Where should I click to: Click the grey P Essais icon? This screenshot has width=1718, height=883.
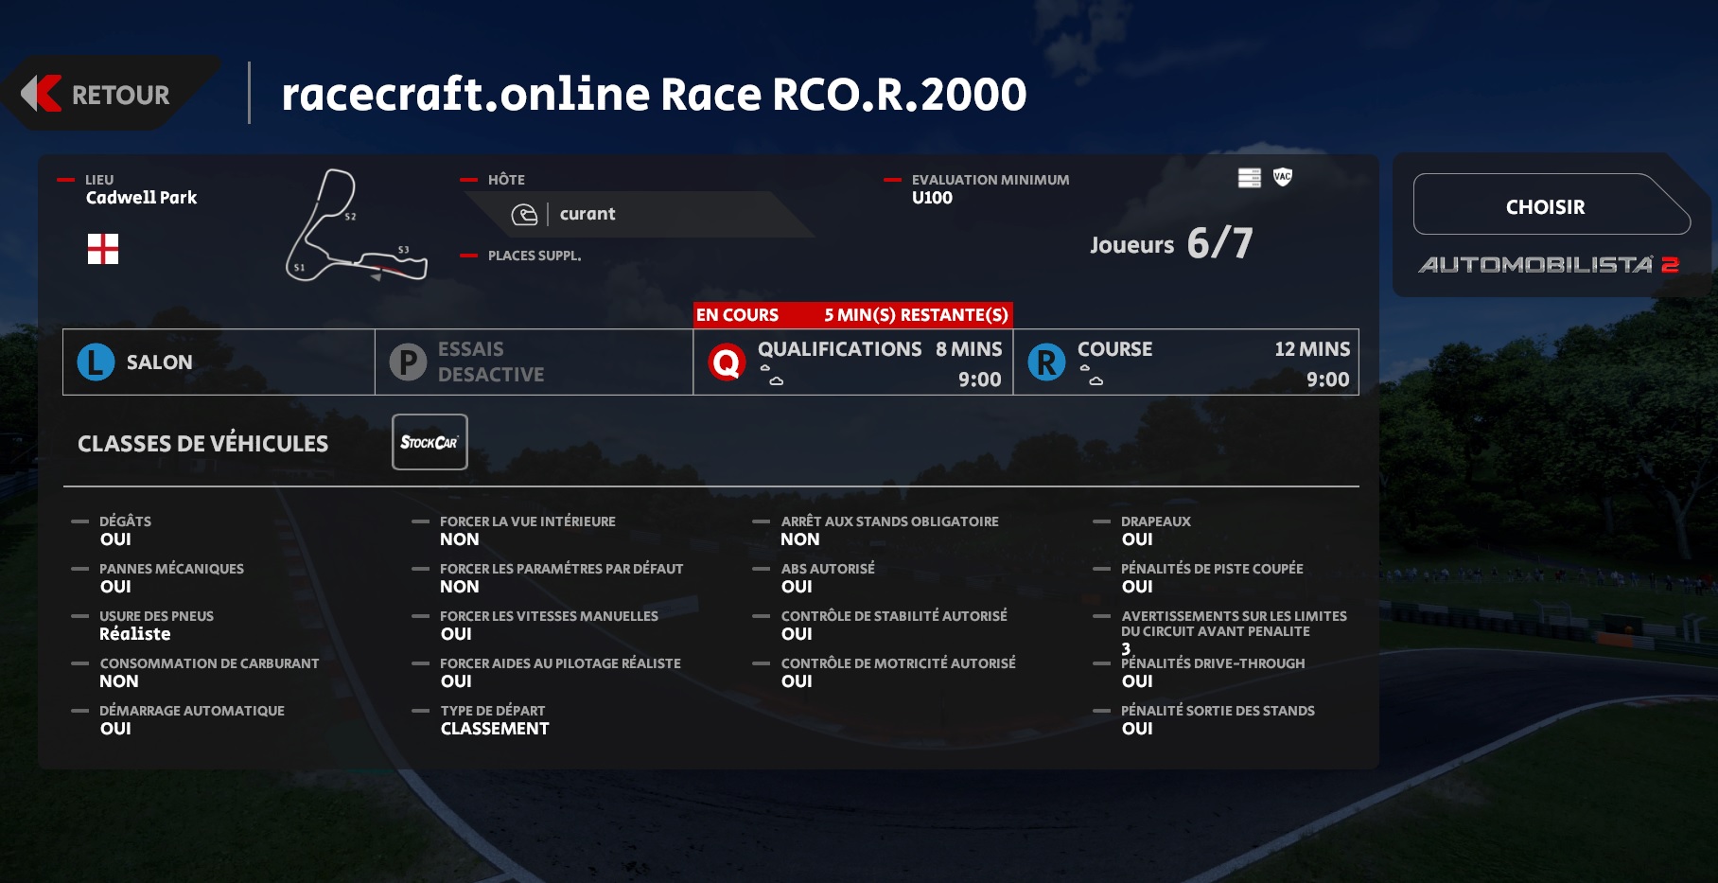(409, 362)
